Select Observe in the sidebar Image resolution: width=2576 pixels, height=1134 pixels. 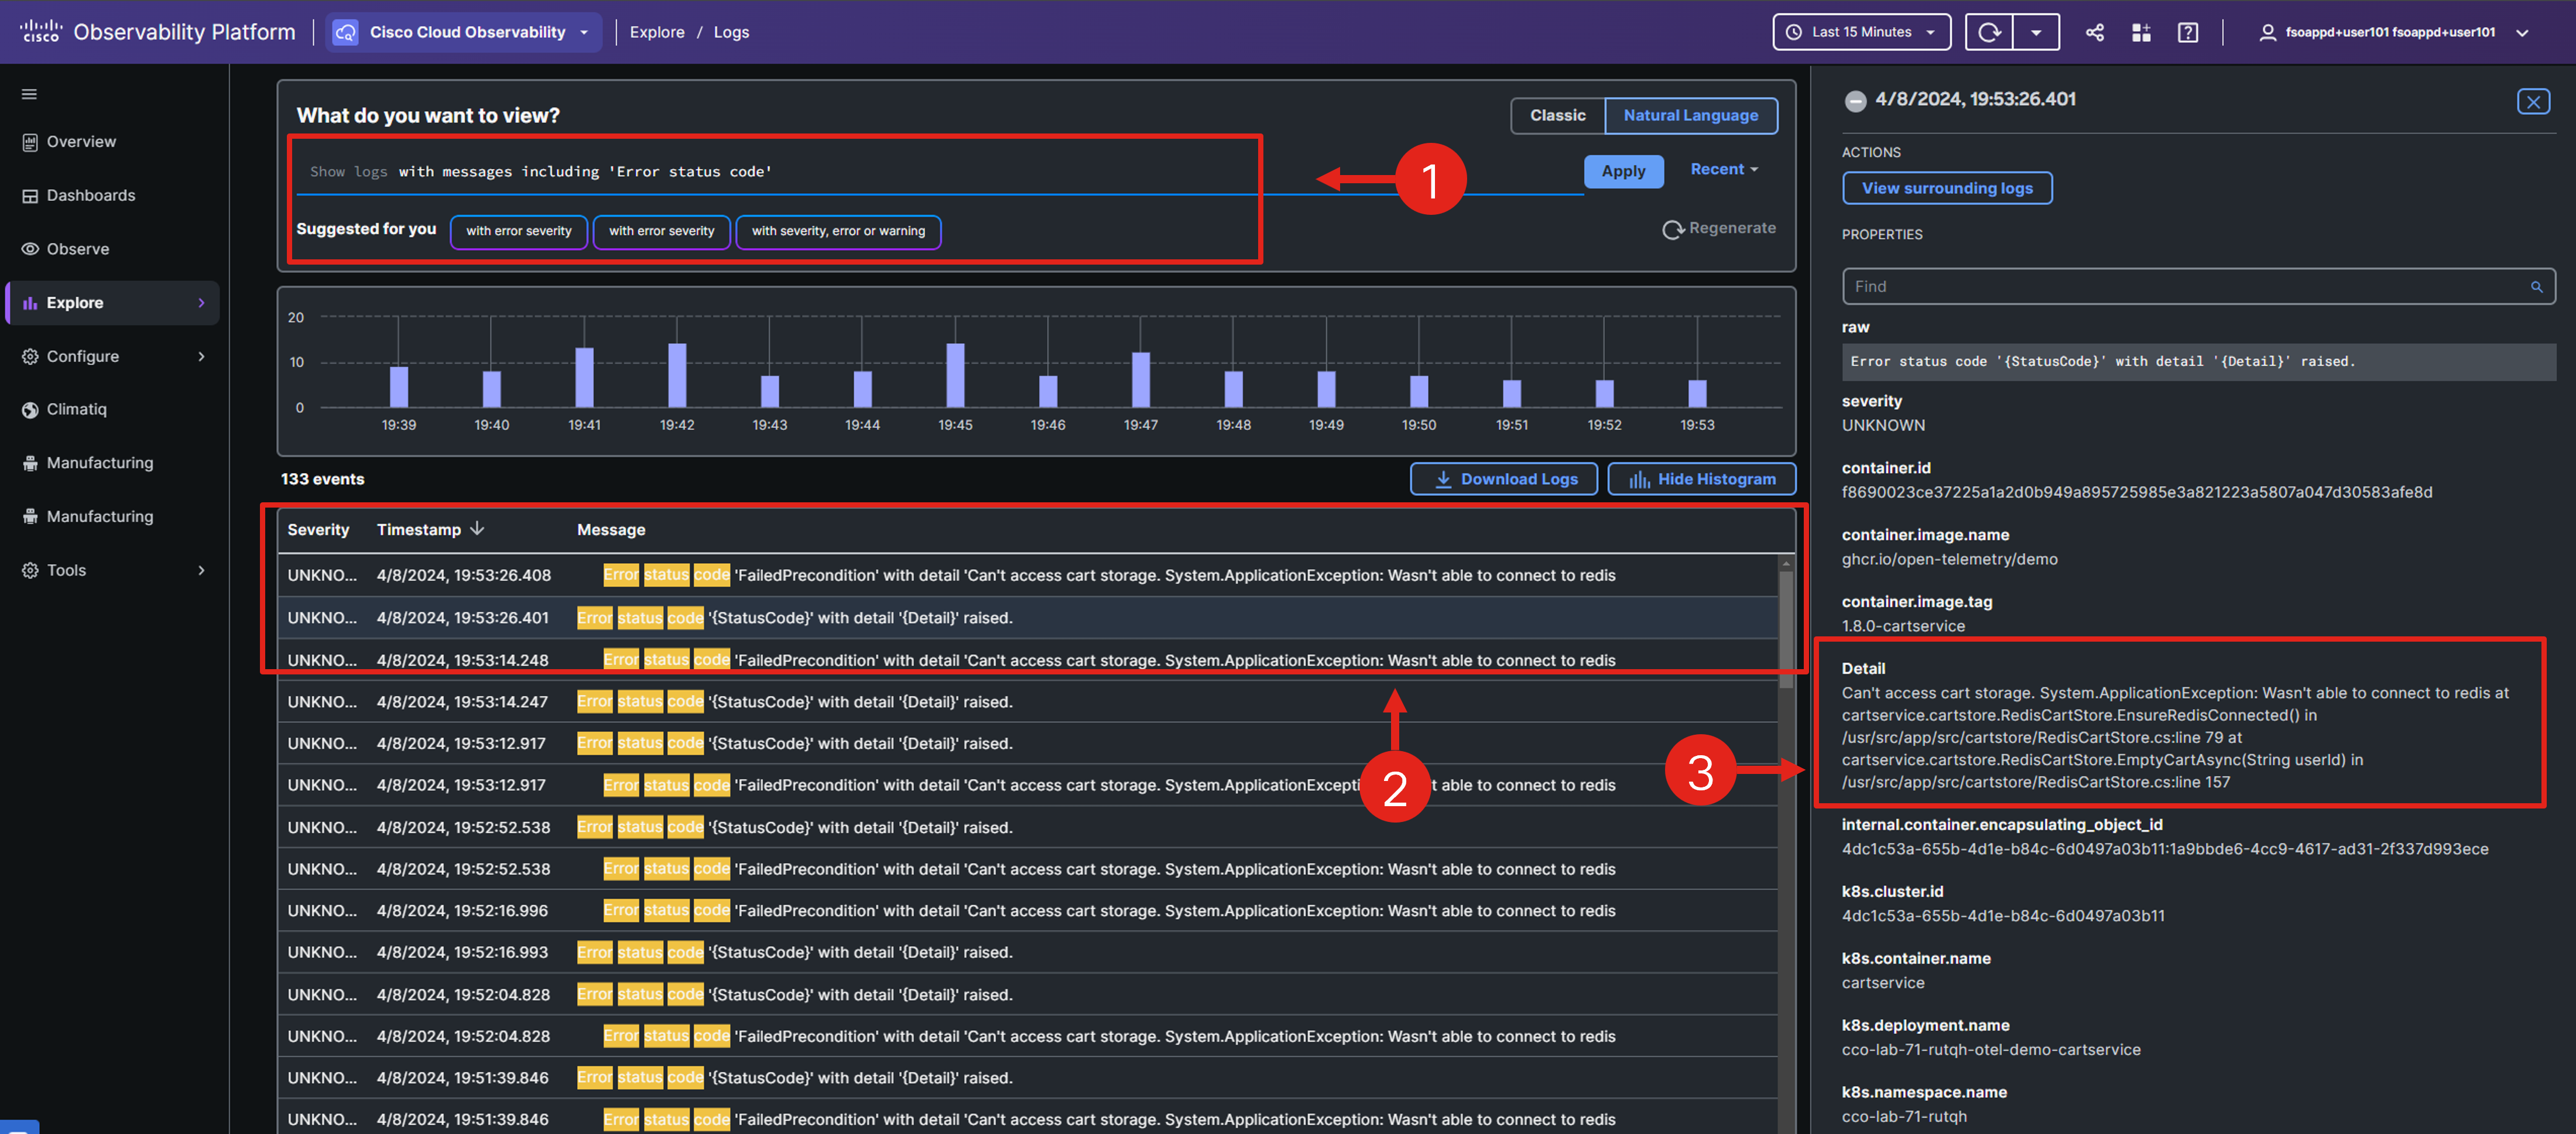tap(77, 249)
